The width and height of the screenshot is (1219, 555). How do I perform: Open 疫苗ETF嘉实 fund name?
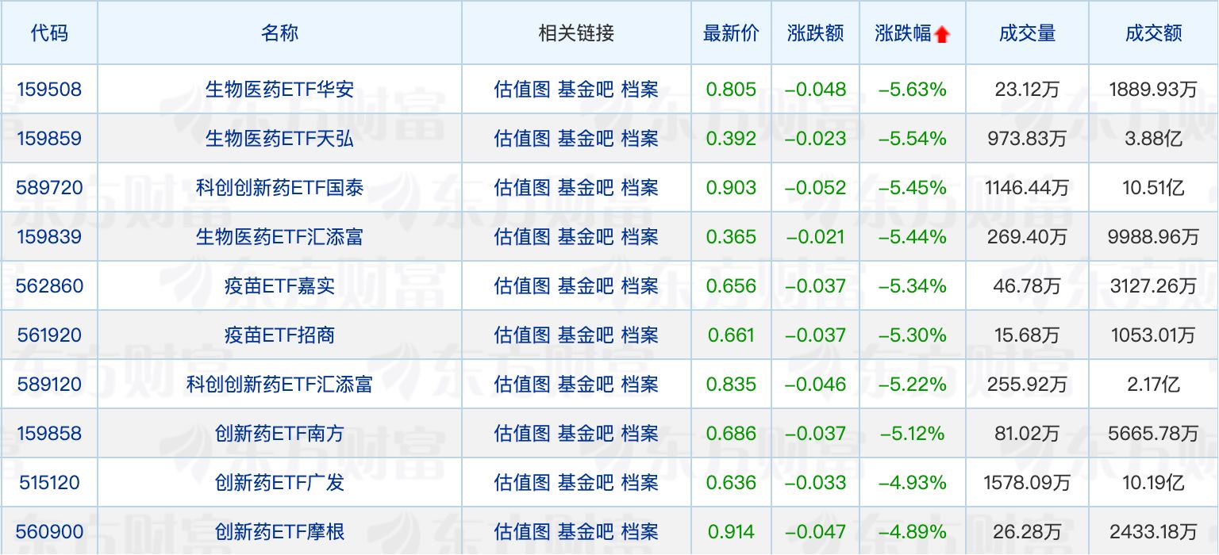coord(279,286)
